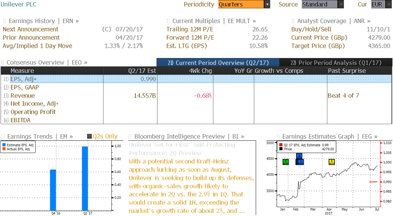Image resolution: width=393 pixels, height=216 pixels.
Task: Click the blue 5 event marker on graph
Action: click(x=301, y=162)
